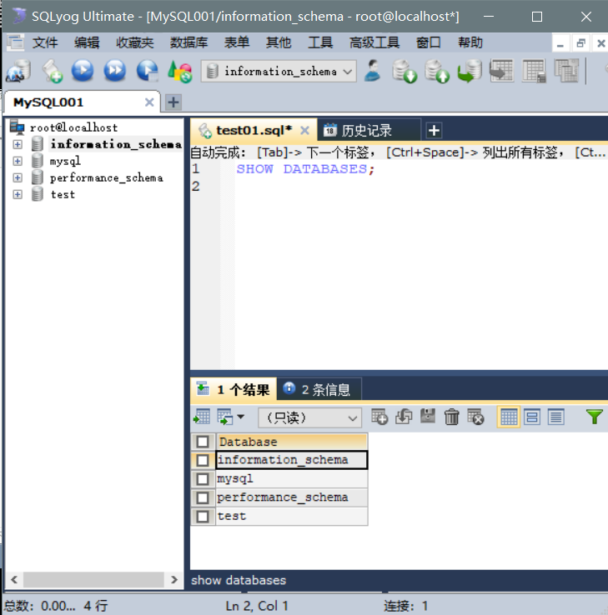The height and width of the screenshot is (615, 608).
Task: Click object browser scroll right arrow
Action: tap(174, 580)
